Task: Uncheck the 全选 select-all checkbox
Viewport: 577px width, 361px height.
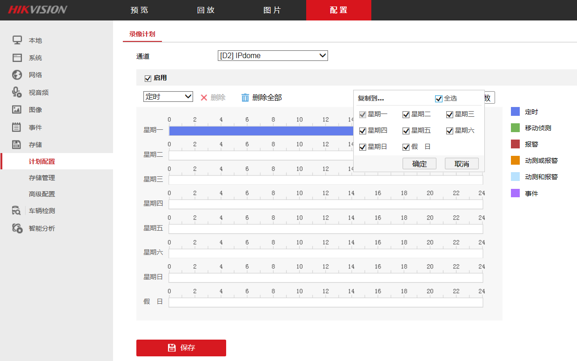Action: point(438,98)
